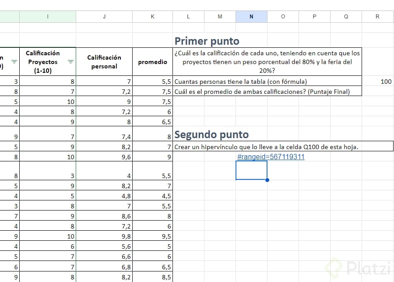Select column J header
This screenshot has height=282, width=394.
(104, 17)
